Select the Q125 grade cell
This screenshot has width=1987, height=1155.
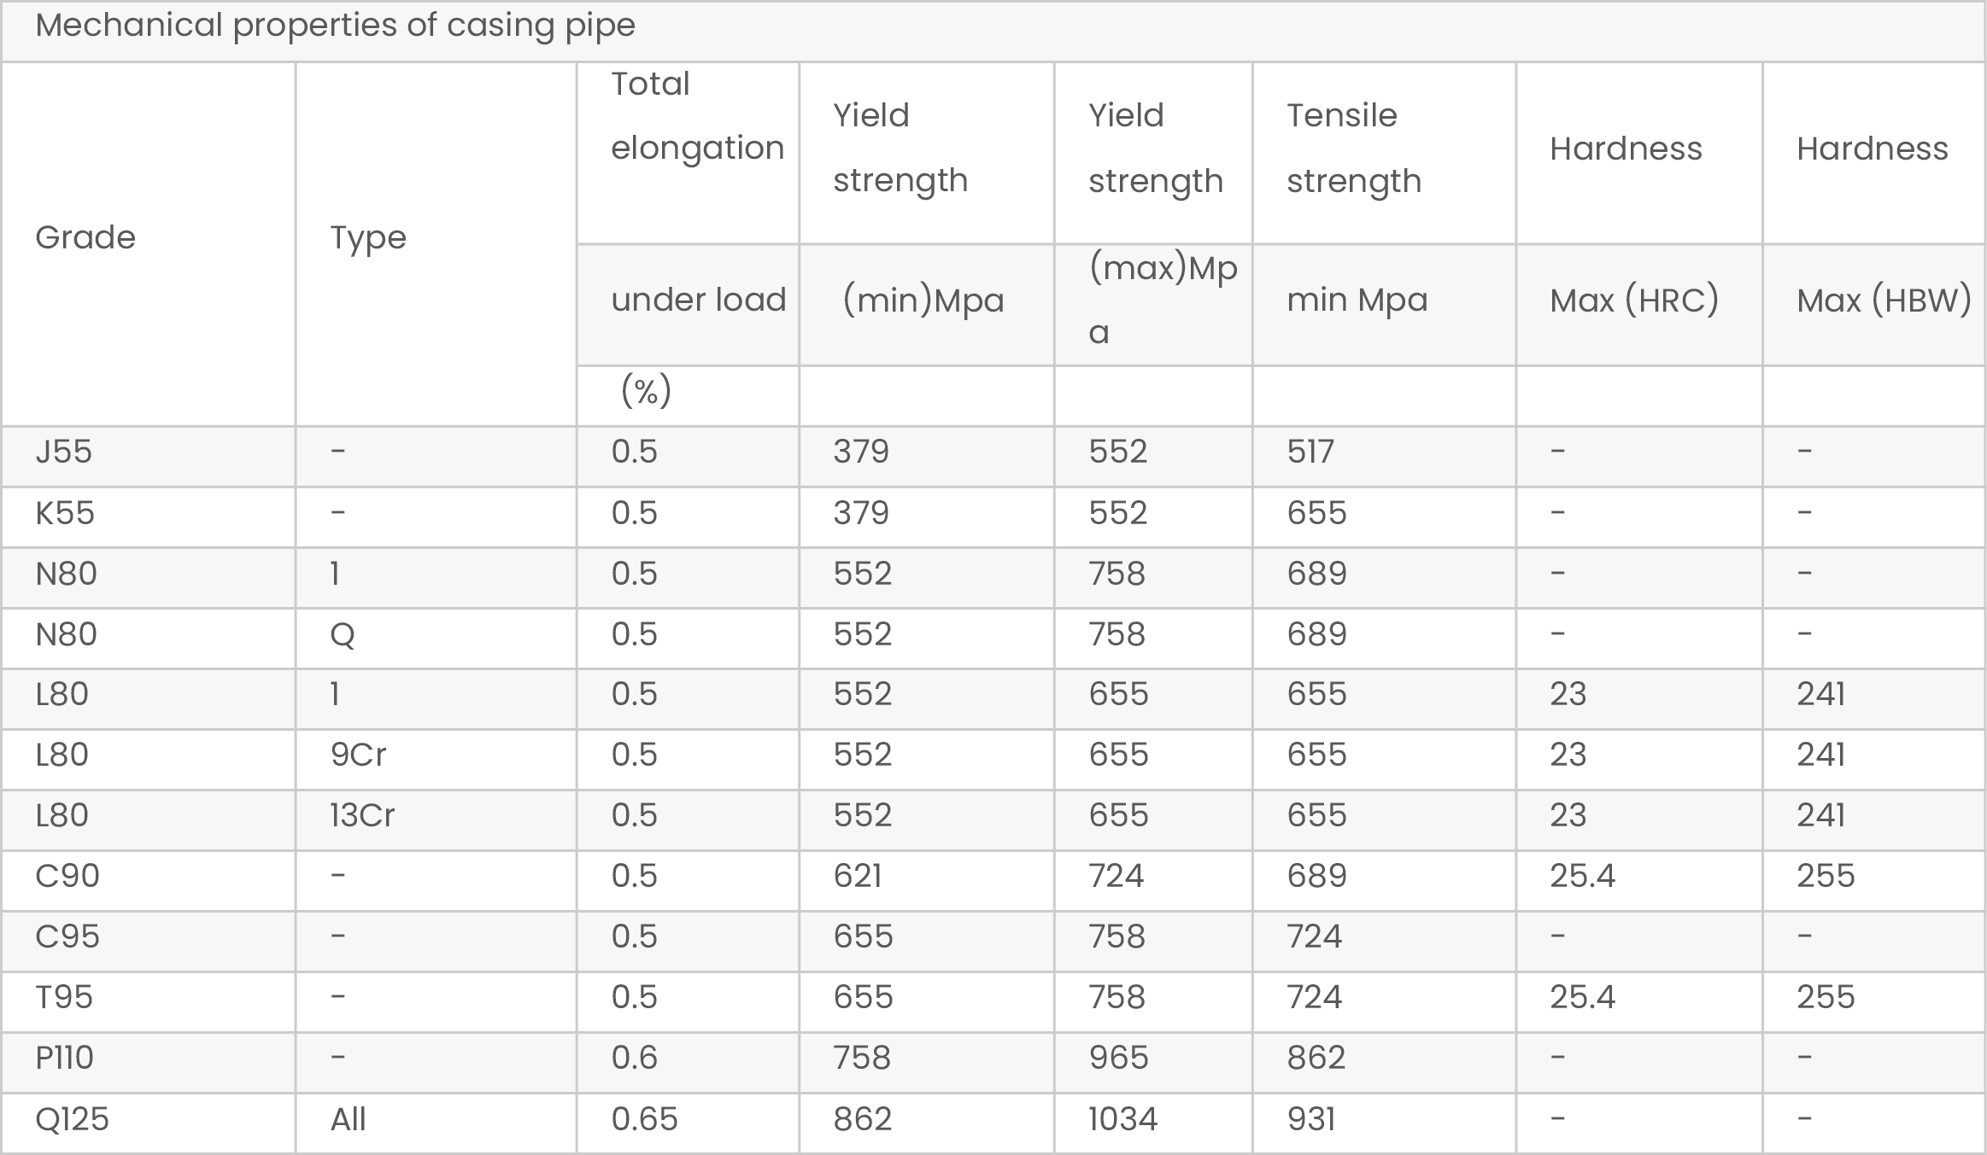coord(72,1119)
